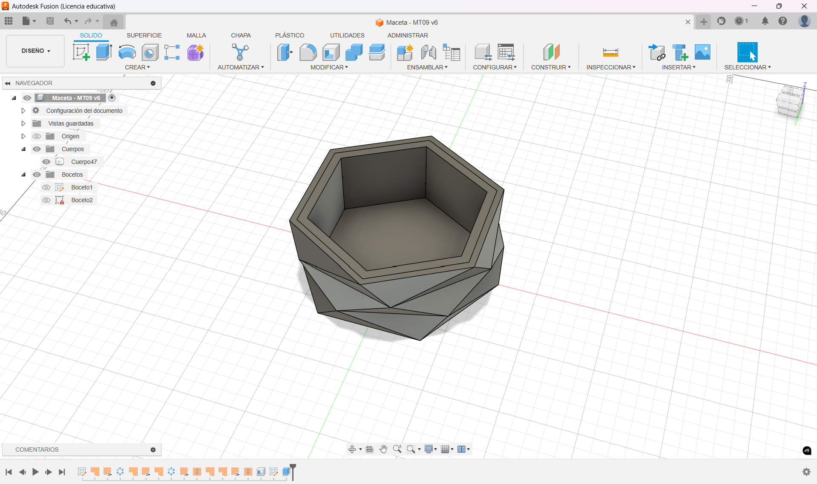The image size is (817, 484).
Task: Click the Joint tool icon
Action: point(428,52)
